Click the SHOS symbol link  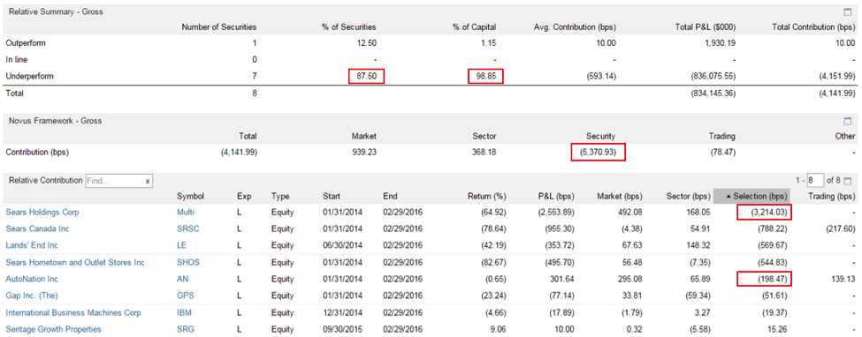point(188,262)
